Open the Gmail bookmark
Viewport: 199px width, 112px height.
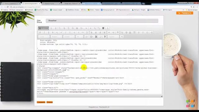tap(16, 10)
